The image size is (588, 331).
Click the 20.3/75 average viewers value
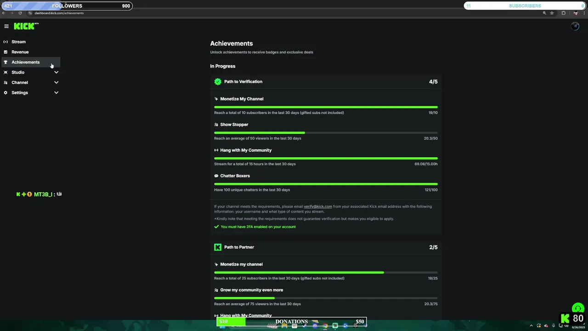coord(431,304)
